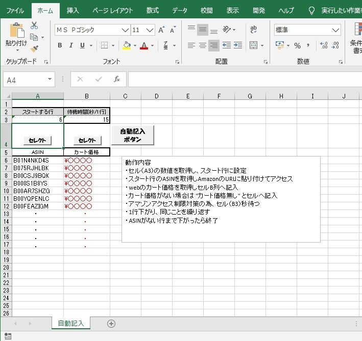Click the 自動記入ボタン macro button
Viewport: 362px width, 341px height.
point(133,135)
